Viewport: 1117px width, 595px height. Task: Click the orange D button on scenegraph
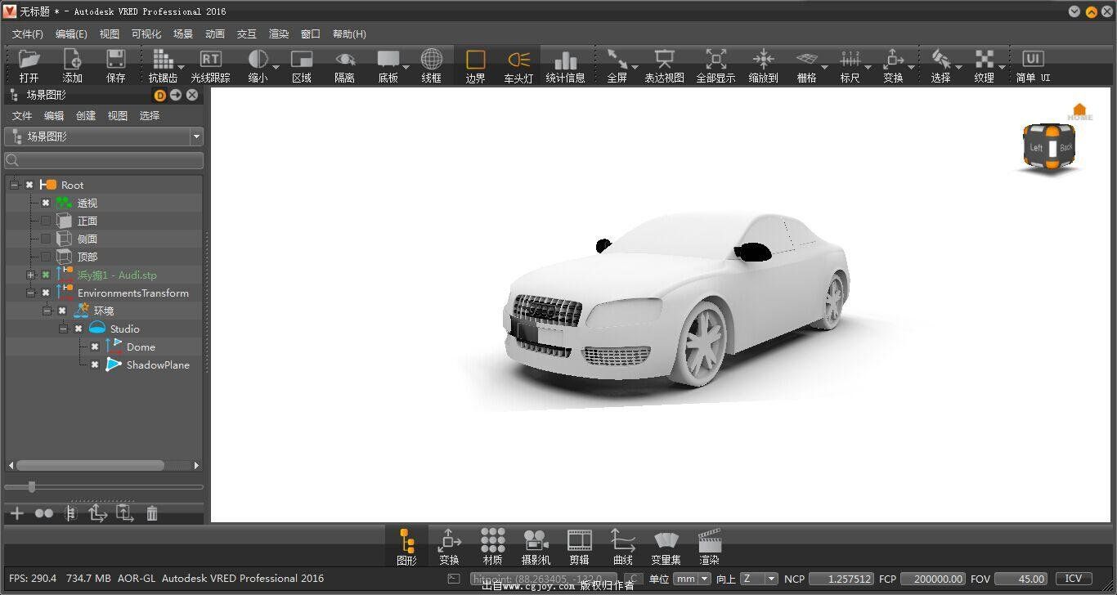[160, 95]
